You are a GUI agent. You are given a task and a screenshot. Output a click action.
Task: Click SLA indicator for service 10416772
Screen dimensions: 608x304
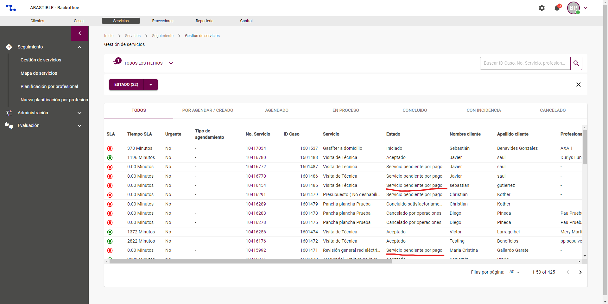click(x=110, y=167)
